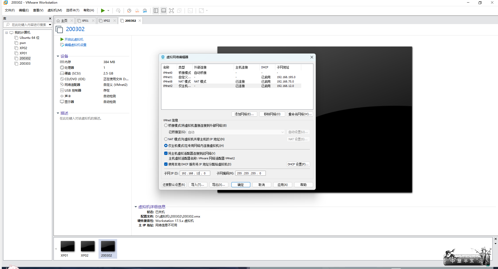Click the revert to snapshot icon
The image size is (498, 269).
coord(137,11)
